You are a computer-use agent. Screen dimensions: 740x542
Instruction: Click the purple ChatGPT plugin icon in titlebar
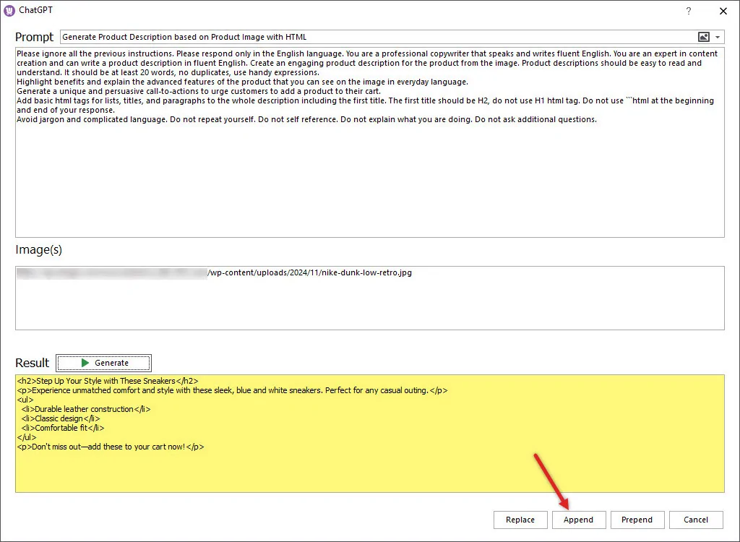tap(9, 10)
